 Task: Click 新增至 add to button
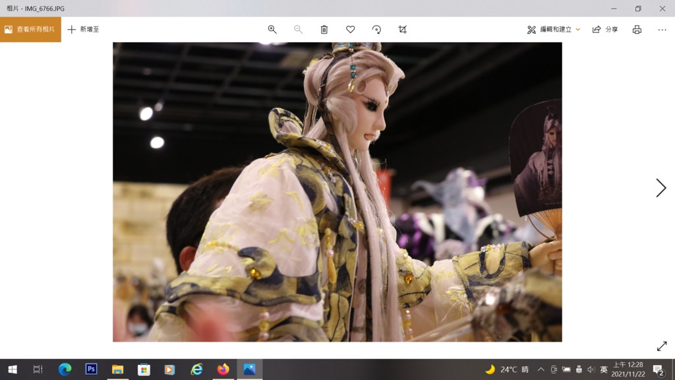(x=84, y=29)
